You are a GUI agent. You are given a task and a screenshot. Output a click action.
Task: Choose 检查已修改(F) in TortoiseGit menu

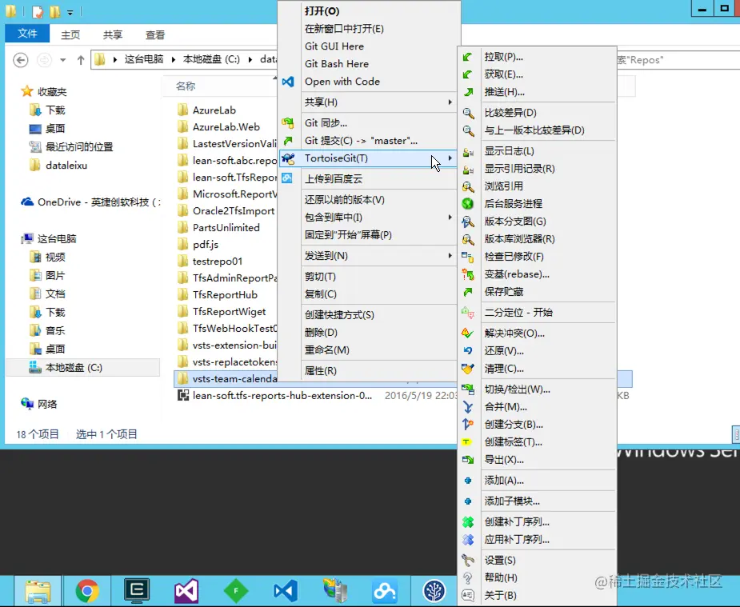[537, 257]
